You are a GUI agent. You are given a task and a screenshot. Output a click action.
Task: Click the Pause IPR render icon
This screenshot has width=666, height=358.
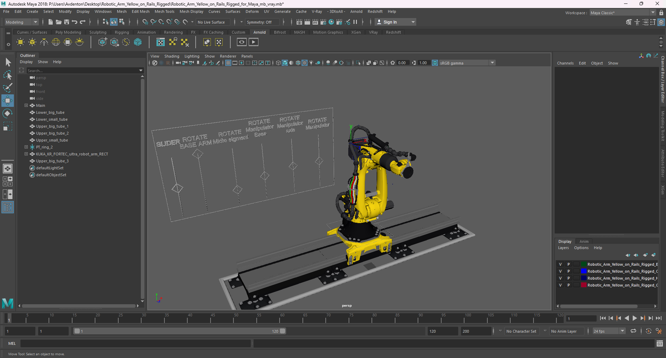tap(355, 22)
